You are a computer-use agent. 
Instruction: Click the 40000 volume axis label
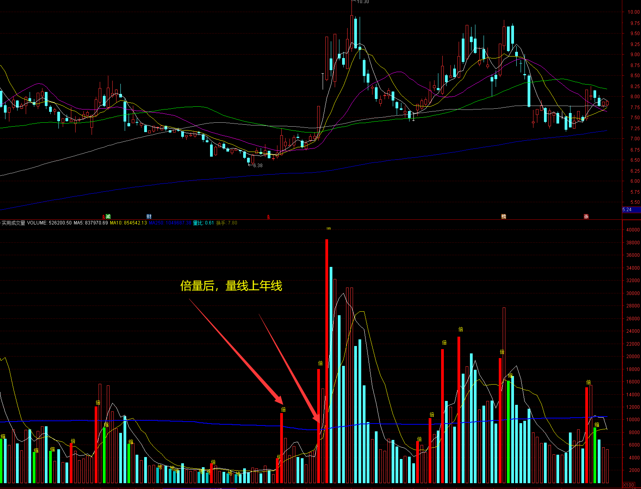[632, 230]
